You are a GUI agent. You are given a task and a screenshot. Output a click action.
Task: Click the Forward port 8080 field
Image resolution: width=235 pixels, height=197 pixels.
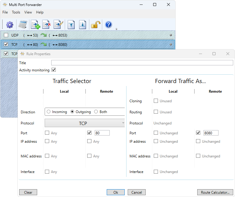click(211, 133)
